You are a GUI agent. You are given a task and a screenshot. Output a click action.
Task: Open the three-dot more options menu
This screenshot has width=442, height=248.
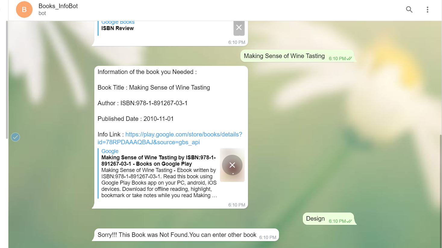click(427, 10)
